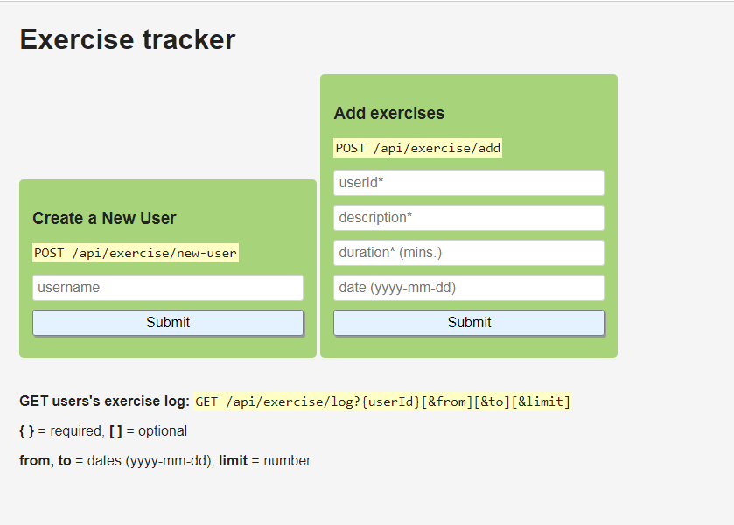Select the description input field
The image size is (734, 525).
coord(469,217)
